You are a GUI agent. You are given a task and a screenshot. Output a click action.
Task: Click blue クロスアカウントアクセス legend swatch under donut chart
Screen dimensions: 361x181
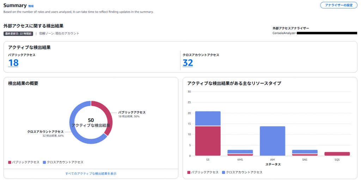pyautogui.click(x=44, y=162)
